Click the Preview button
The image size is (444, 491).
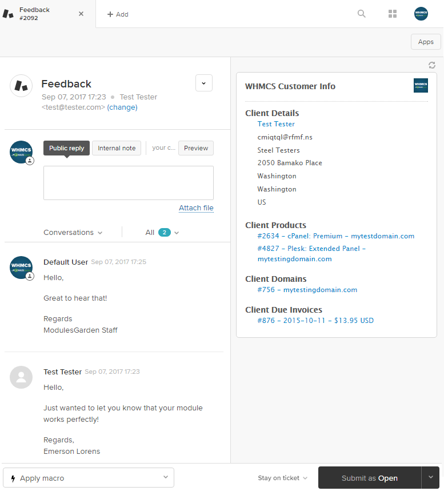coord(196,148)
